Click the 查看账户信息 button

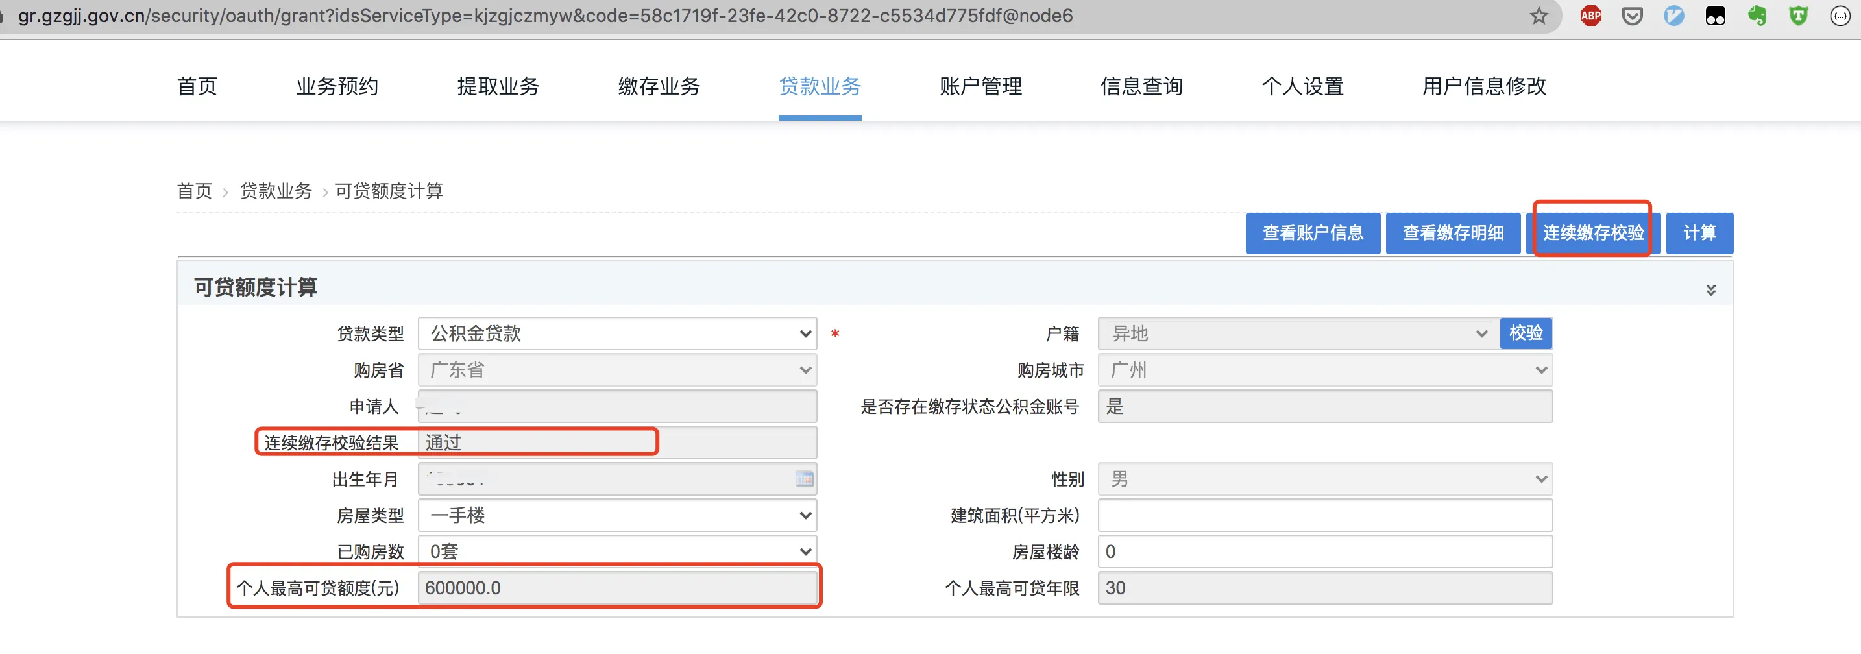tap(1313, 233)
